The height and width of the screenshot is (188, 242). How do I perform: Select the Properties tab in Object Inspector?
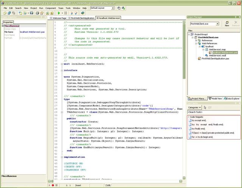point(8,22)
